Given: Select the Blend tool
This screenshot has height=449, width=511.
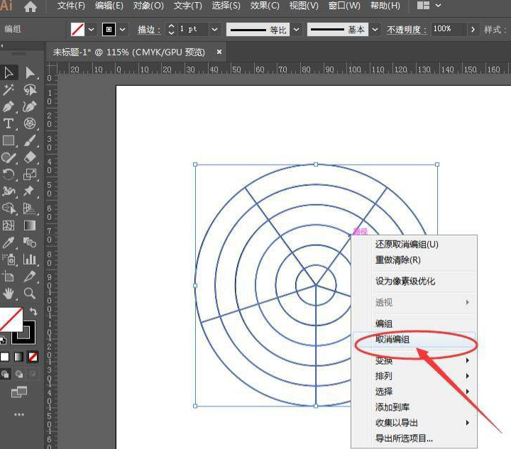Looking at the screenshot, I should 30,243.
